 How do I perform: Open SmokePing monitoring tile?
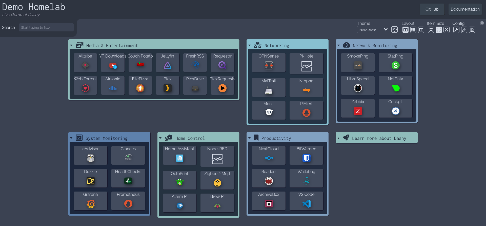pos(358,62)
